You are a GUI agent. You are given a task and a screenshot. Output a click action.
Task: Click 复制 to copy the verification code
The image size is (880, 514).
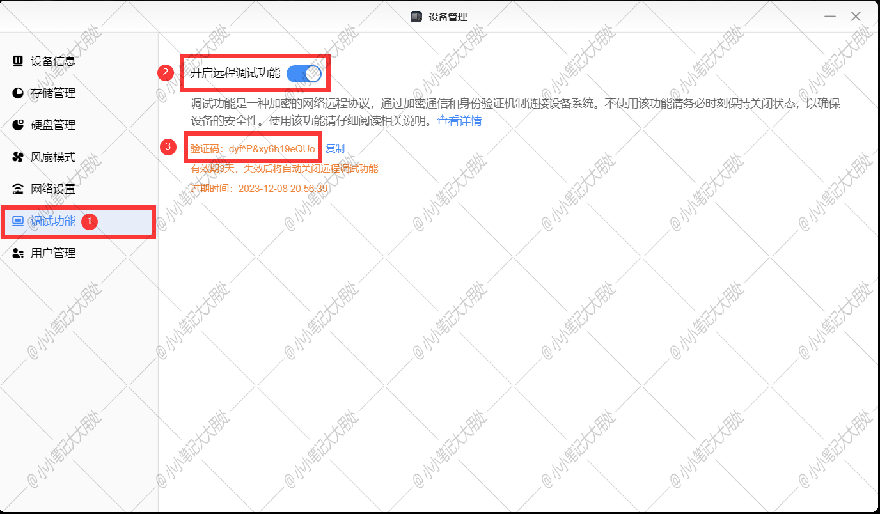335,148
